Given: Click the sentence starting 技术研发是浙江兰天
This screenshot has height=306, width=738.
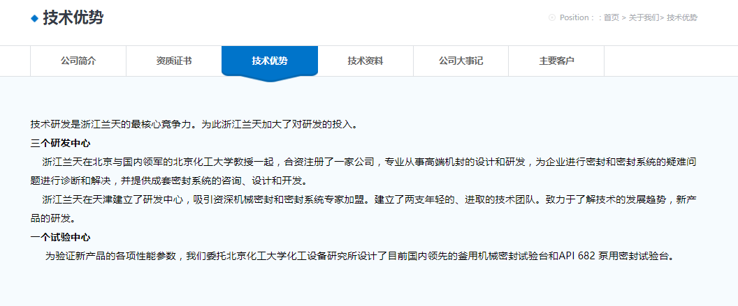Looking at the screenshot, I should click(x=195, y=124).
